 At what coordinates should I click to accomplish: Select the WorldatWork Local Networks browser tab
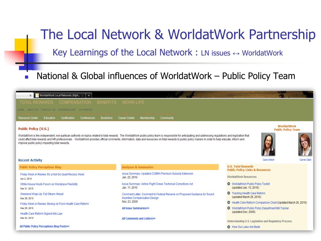click(60, 95)
